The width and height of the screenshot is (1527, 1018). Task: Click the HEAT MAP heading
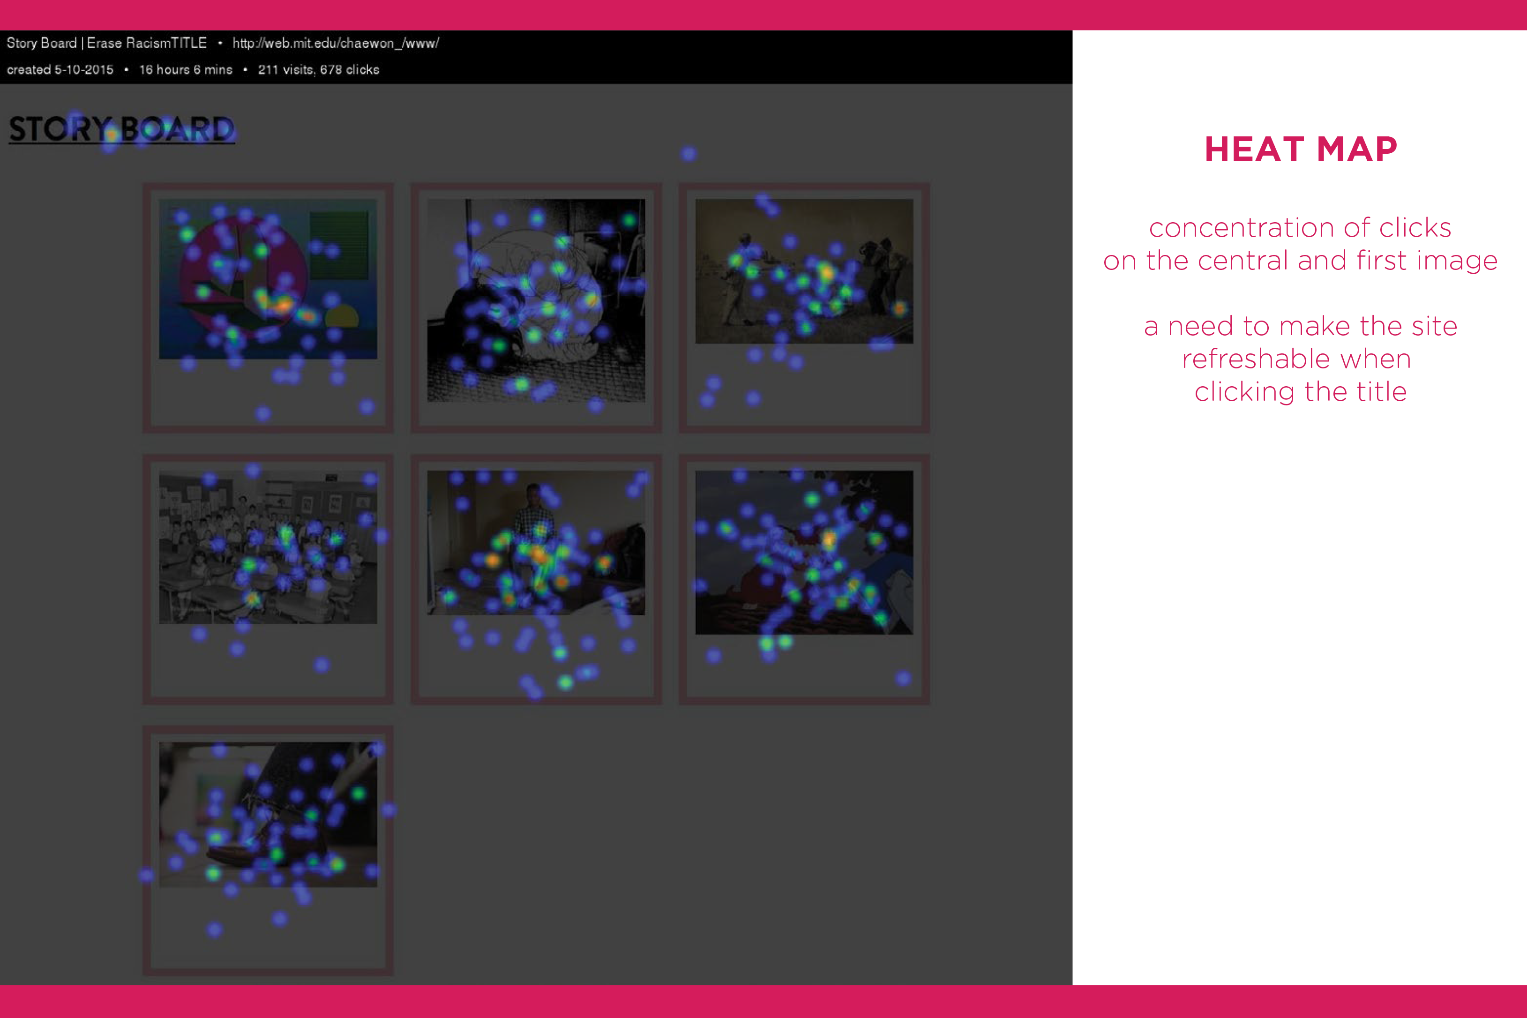pos(1301,150)
